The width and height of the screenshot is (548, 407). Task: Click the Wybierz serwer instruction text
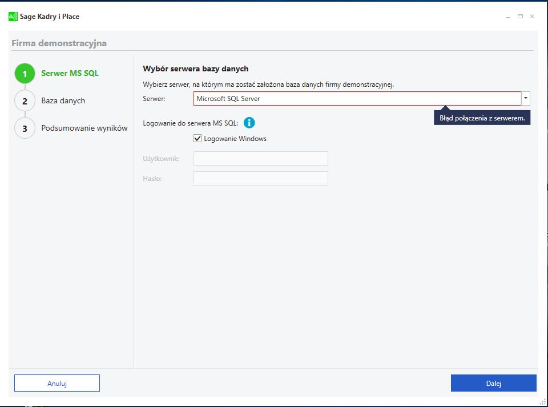tap(268, 84)
